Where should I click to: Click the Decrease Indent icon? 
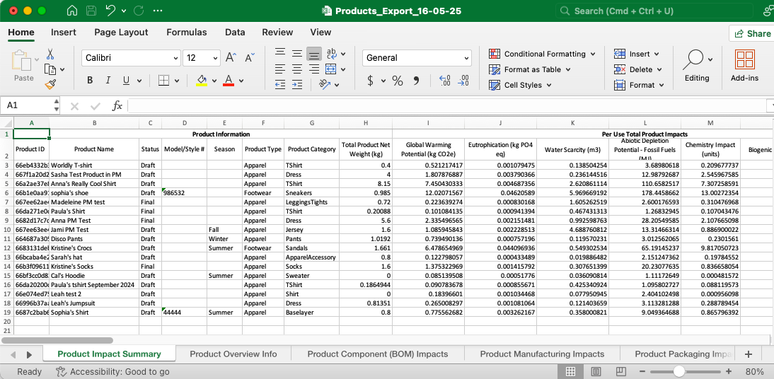[x=280, y=85]
